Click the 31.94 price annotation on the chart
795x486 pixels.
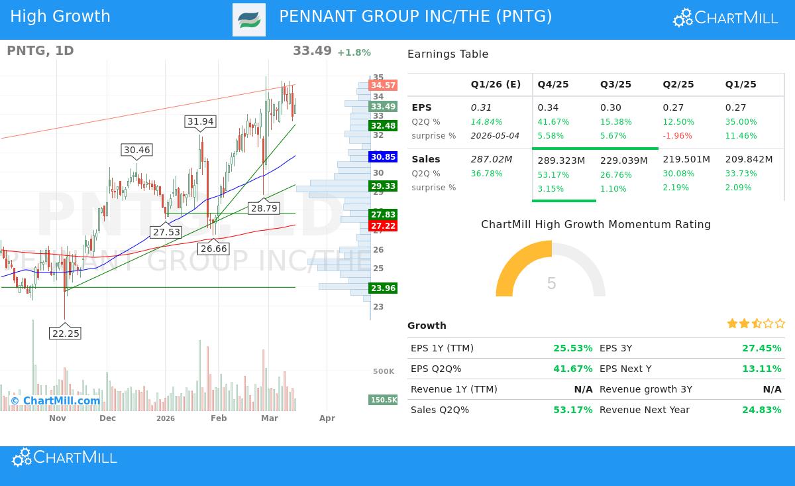coord(201,122)
